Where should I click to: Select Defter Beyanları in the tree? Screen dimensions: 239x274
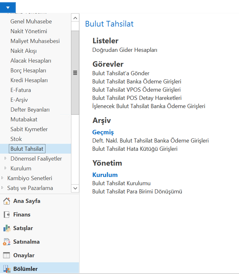[30, 110]
